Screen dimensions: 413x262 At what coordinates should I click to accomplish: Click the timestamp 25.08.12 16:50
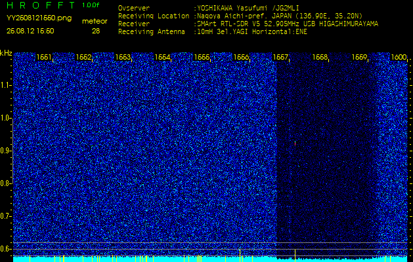tap(30, 31)
